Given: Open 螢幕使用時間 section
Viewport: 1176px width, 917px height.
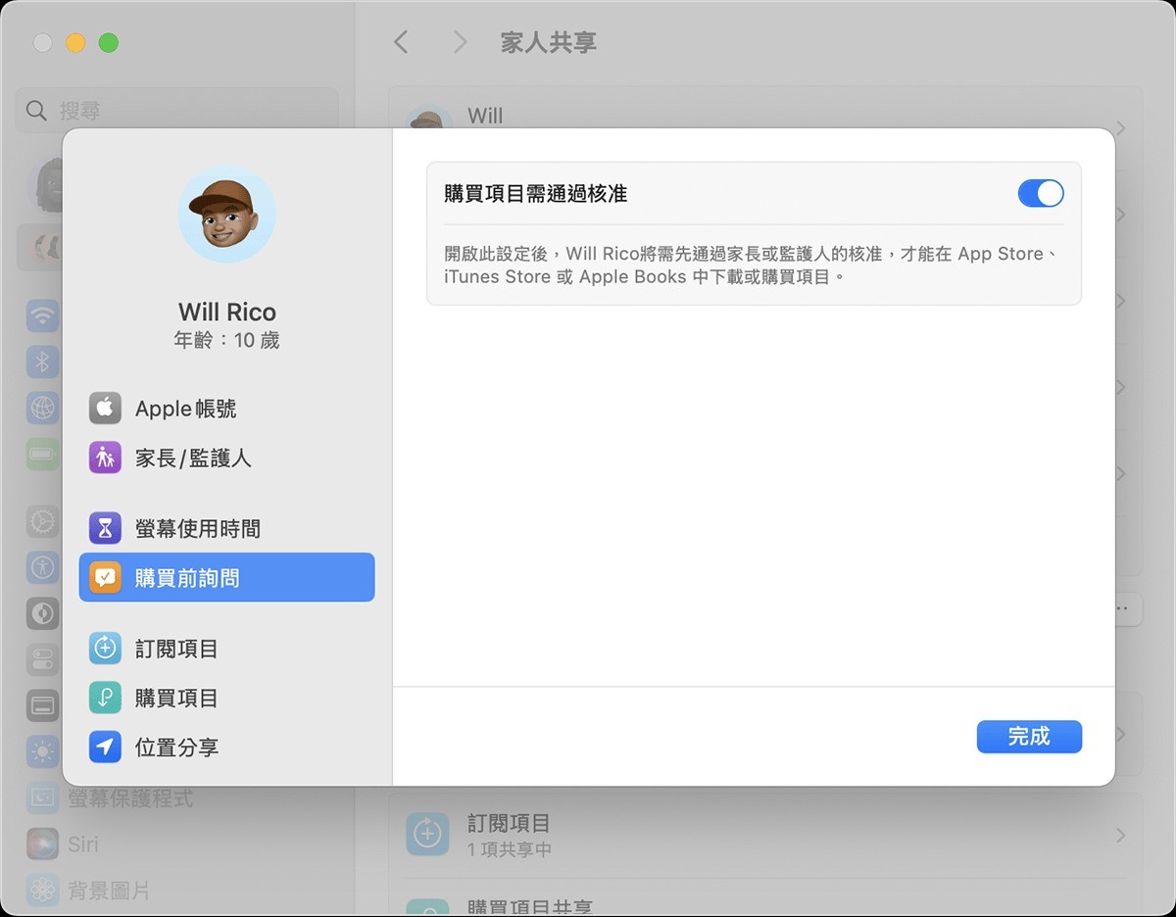Looking at the screenshot, I should (226, 529).
